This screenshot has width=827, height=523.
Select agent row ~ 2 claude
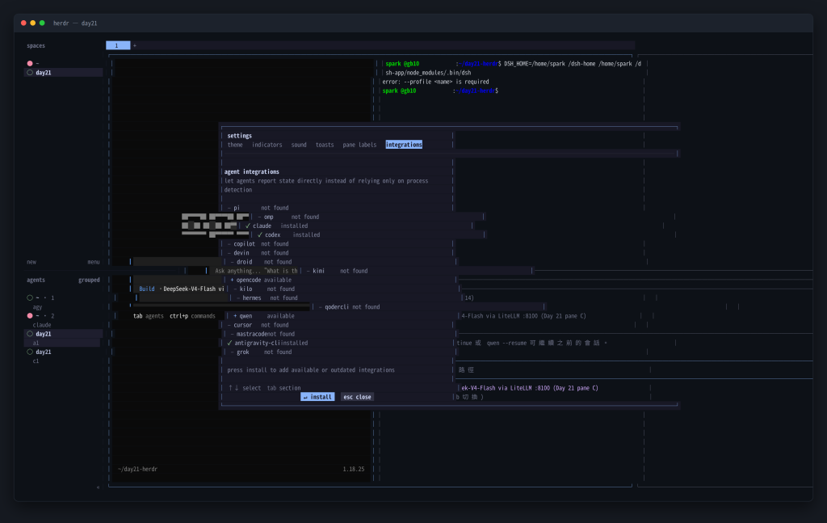[63, 320]
